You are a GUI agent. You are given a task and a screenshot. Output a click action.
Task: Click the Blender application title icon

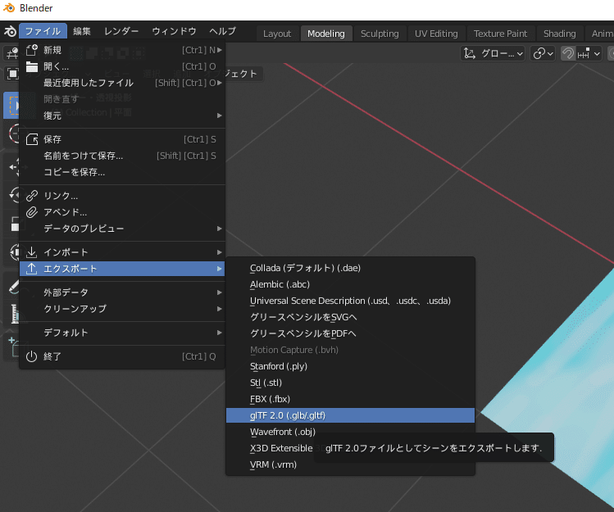(9, 8)
